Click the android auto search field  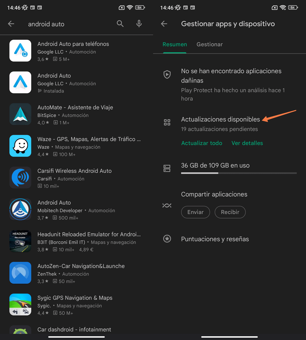[x=69, y=24]
